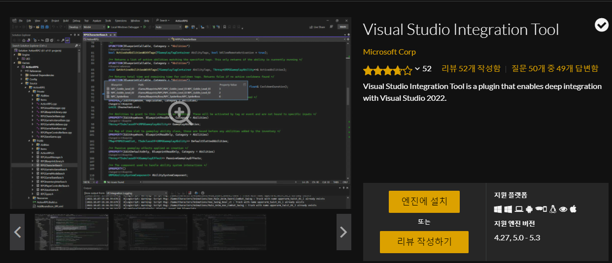Click the 또는 label between buttons
This screenshot has width=612, height=263.
click(424, 222)
